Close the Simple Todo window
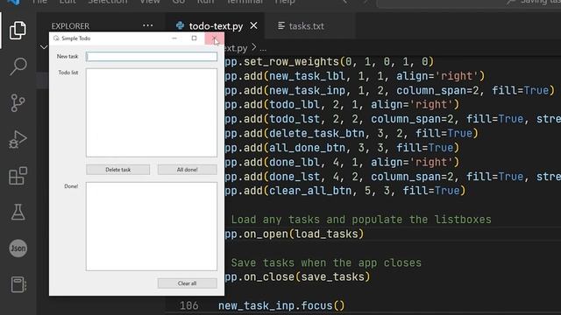Image resolution: width=561 pixels, height=315 pixels. coord(214,38)
